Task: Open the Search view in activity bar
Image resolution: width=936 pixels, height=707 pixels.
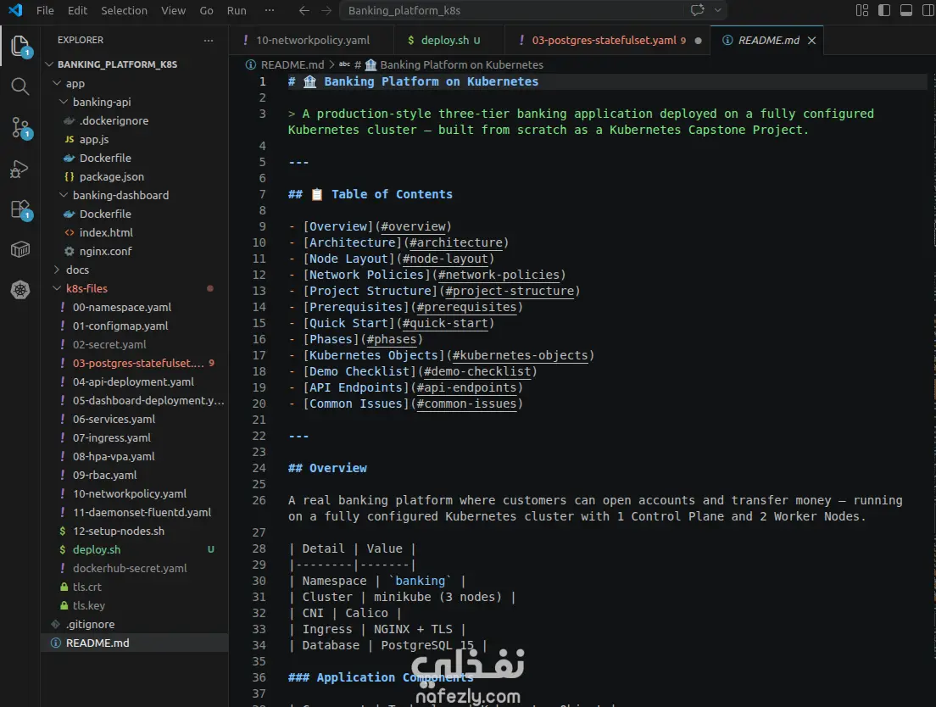Action: (20, 86)
